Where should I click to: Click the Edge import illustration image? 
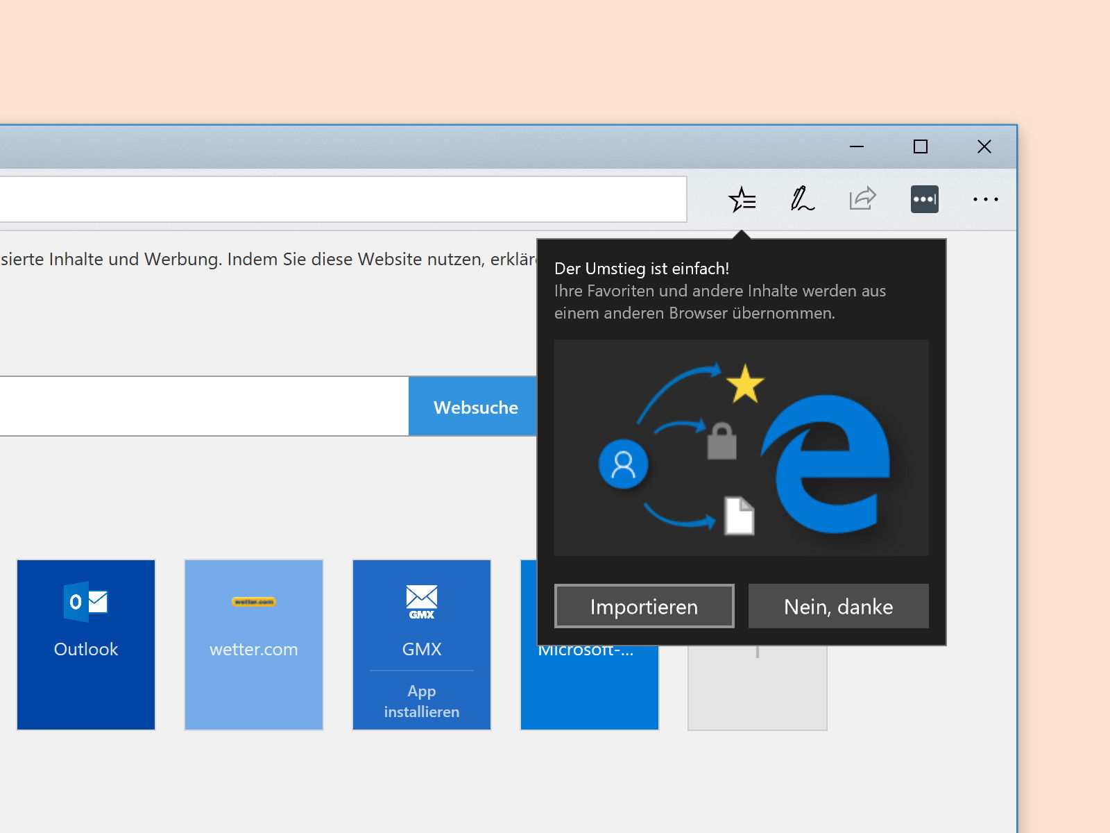(x=742, y=448)
